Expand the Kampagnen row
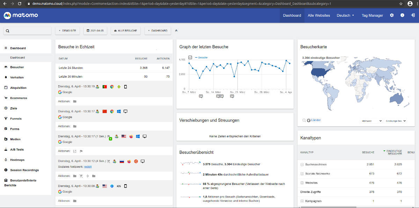Image resolution: width=419 pixels, height=208 pixels. click(302, 201)
